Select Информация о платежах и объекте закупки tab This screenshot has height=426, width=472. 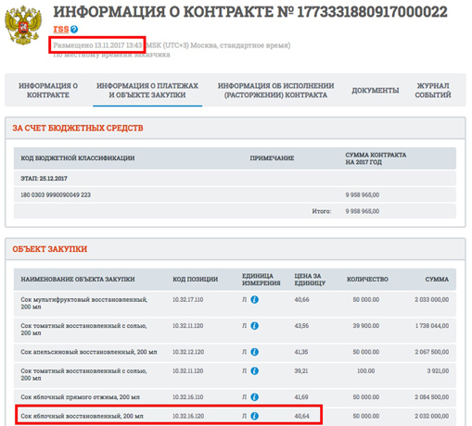pyautogui.click(x=147, y=90)
